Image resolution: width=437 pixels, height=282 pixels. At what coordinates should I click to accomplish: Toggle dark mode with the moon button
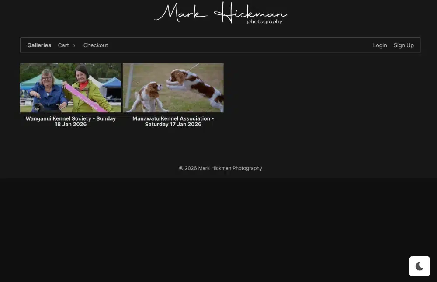(419, 266)
